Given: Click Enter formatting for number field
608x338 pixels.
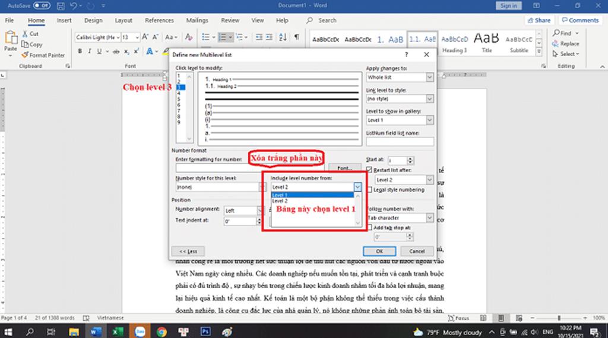Looking at the screenshot, I should (249, 168).
